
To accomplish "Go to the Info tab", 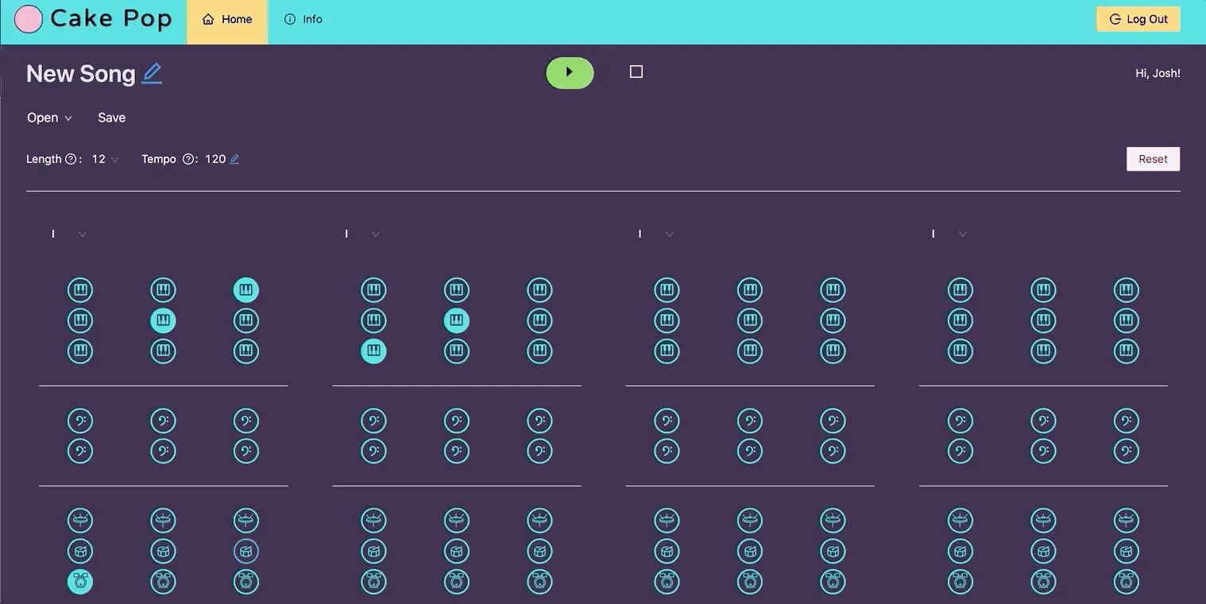I will pos(303,19).
